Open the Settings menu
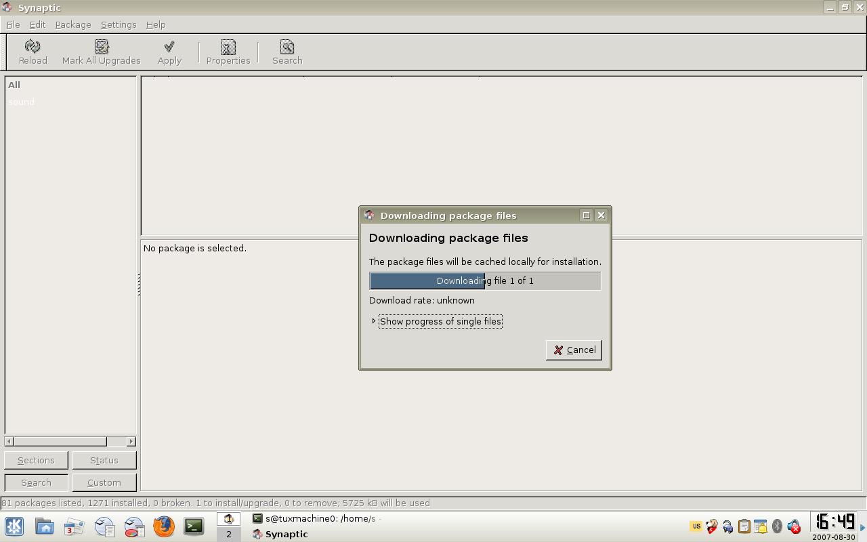867x542 pixels. pos(119,24)
